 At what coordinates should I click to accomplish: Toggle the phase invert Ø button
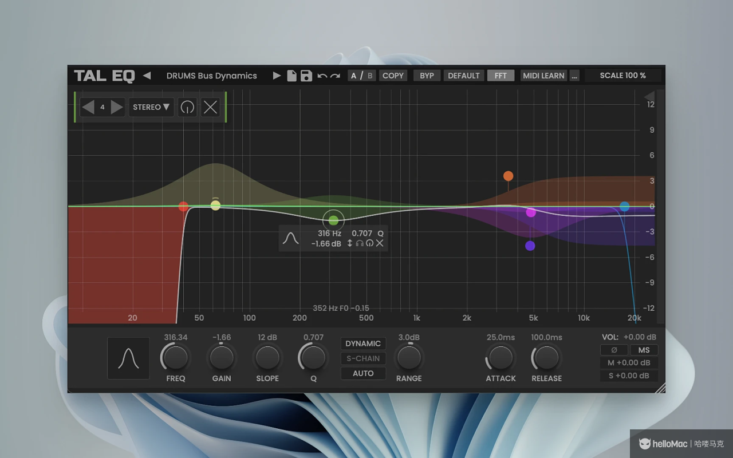(614, 350)
